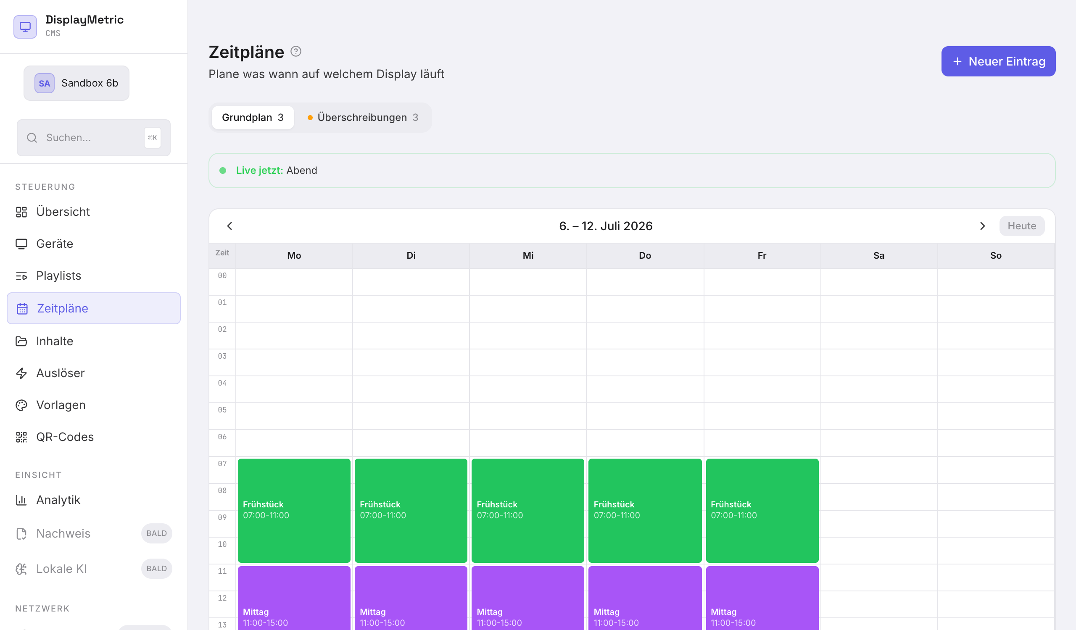Open Tuesday's Frühstück 07:00-11:00 block

pos(411,511)
